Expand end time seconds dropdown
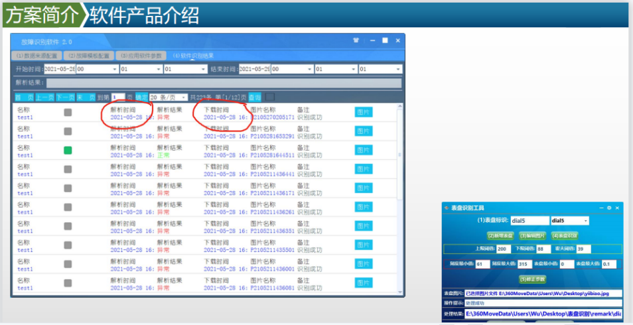 [398, 70]
